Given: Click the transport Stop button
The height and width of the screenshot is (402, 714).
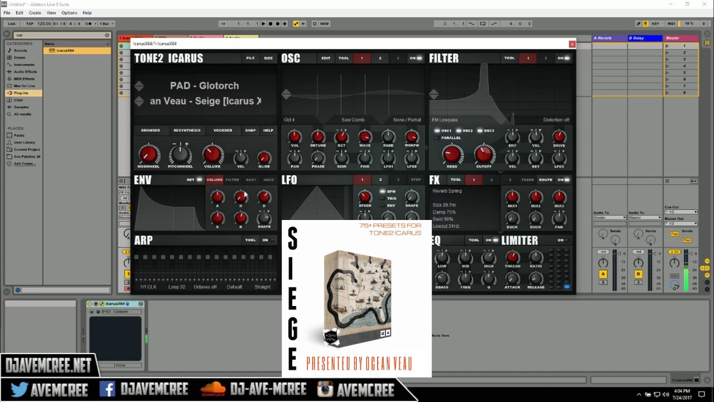Looking at the screenshot, I should point(271,23).
